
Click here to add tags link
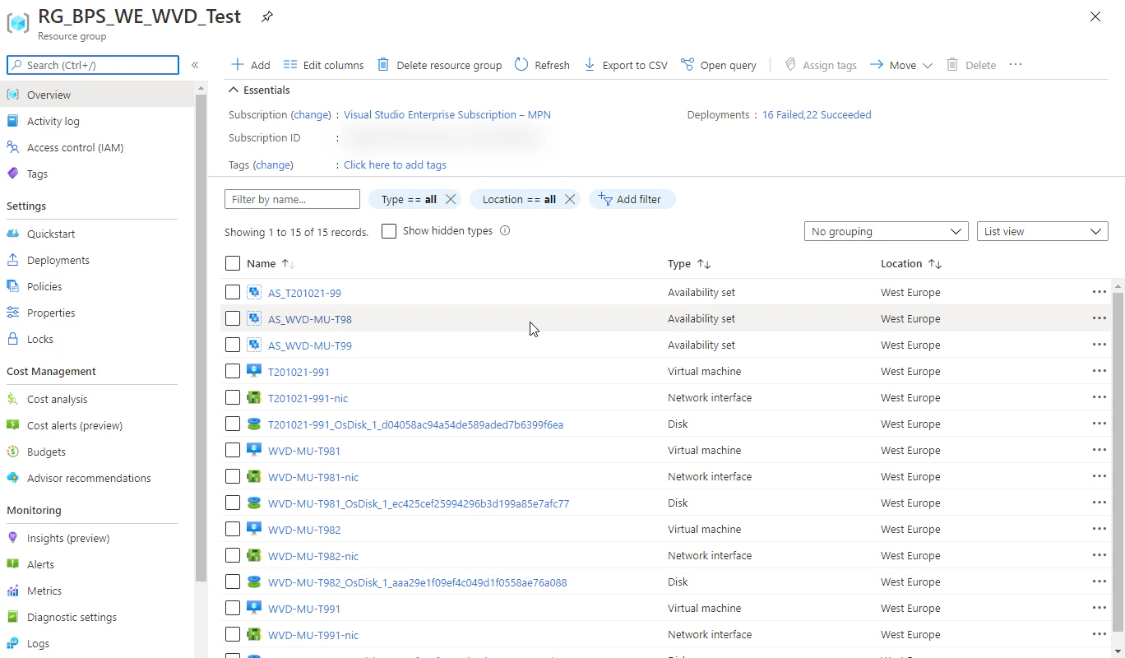click(x=395, y=164)
